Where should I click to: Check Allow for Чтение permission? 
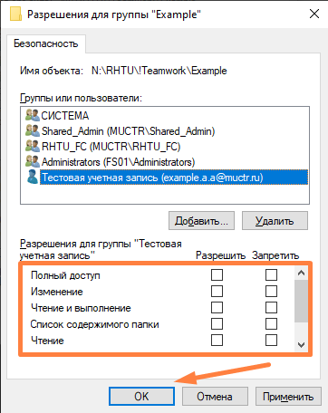tap(217, 341)
